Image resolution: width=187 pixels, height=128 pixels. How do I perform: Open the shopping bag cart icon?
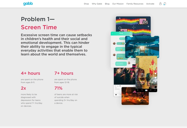(x=165, y=4)
